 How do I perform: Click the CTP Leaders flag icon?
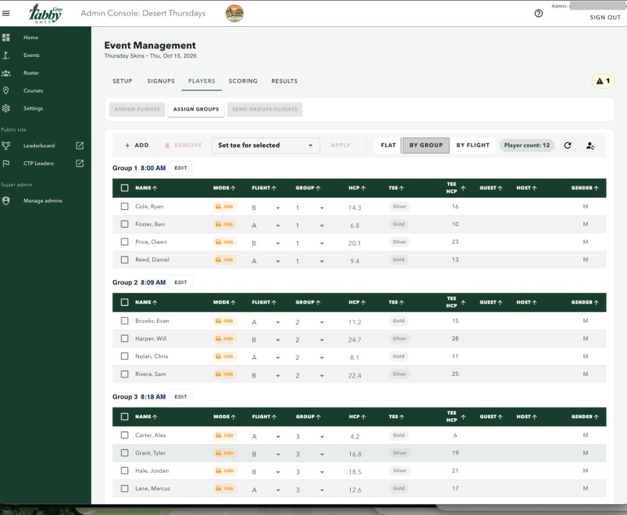[6, 163]
